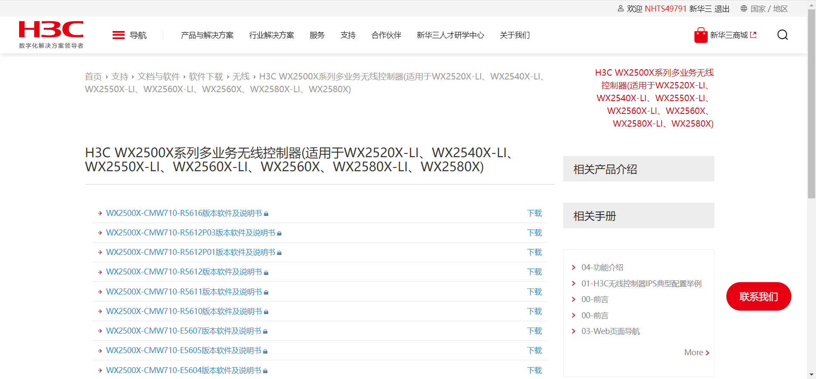816x379 pixels.
Task: Open 新华三人才研学中心 menu
Action: [450, 35]
